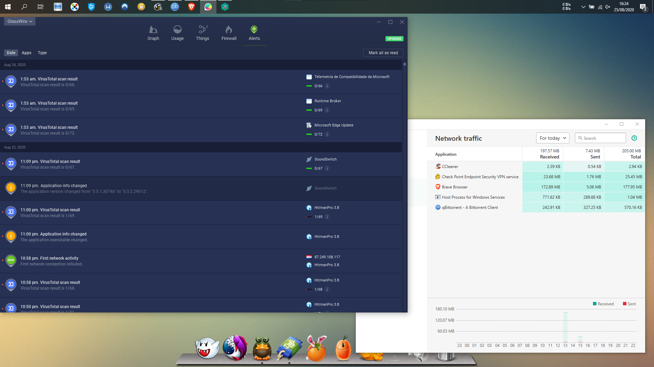
Task: Sort alerts by Type
Action: click(42, 53)
